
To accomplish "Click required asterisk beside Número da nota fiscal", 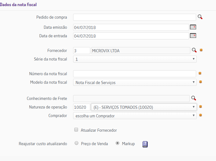I will [200, 73].
